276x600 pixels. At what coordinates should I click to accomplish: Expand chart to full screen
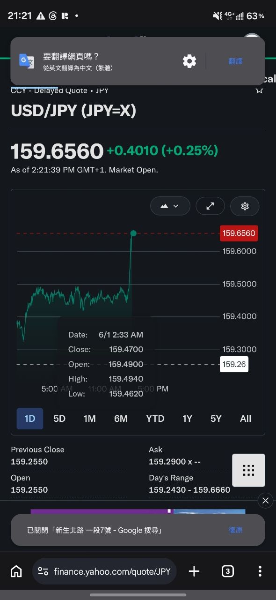(x=210, y=206)
